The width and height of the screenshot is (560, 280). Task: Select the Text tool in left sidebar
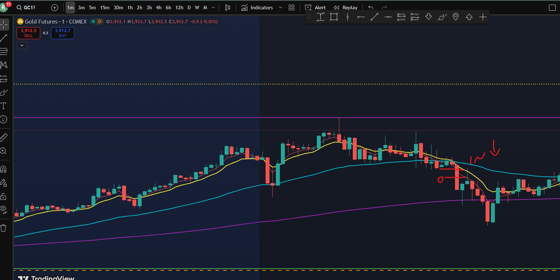point(4,106)
